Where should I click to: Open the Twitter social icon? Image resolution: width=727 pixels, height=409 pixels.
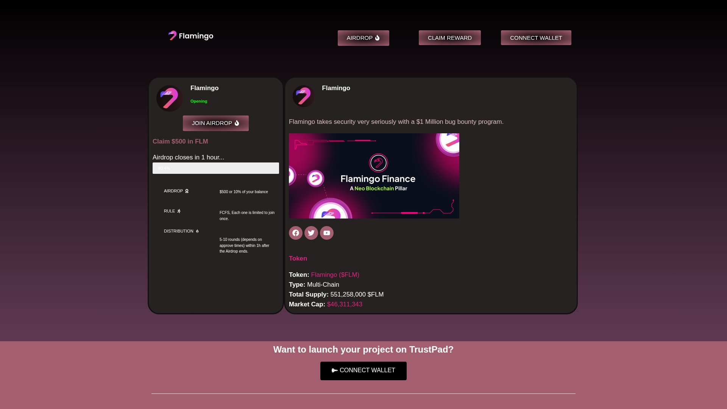click(x=311, y=233)
